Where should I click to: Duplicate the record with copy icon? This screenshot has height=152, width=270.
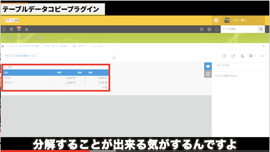242,56
